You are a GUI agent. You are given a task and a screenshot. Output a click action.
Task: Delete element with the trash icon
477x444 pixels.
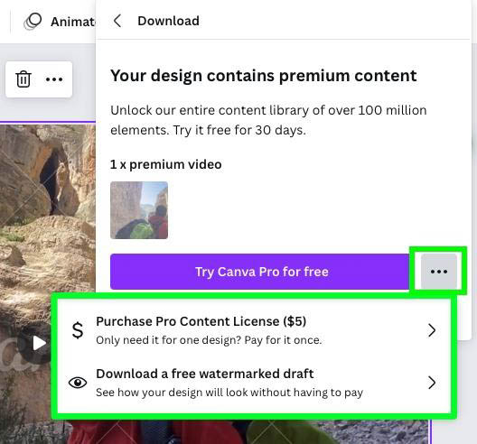23,79
